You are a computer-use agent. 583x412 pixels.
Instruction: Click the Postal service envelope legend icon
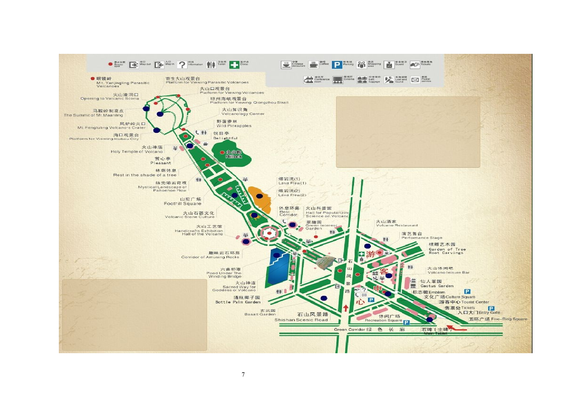(415, 80)
